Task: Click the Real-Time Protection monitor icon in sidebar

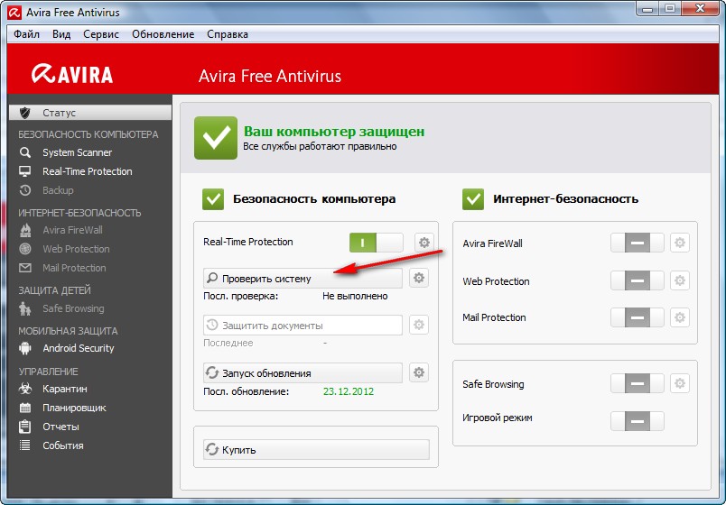Action: point(25,171)
